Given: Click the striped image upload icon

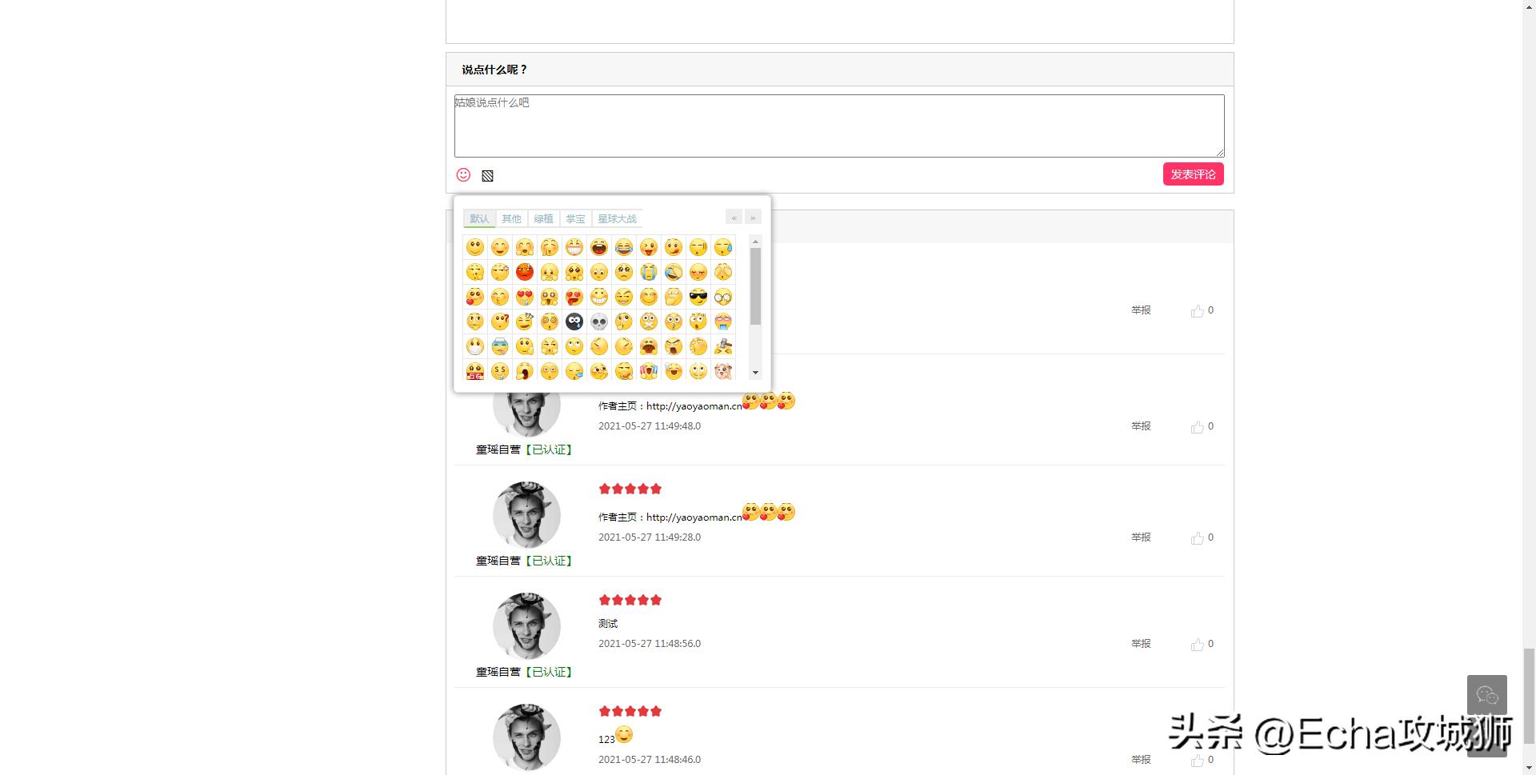Looking at the screenshot, I should [x=487, y=176].
